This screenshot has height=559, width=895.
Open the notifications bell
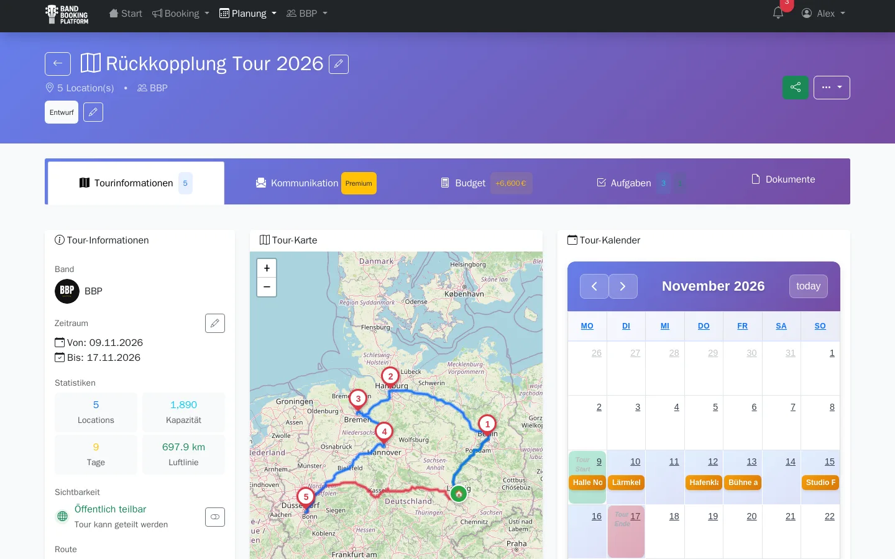pyautogui.click(x=778, y=13)
